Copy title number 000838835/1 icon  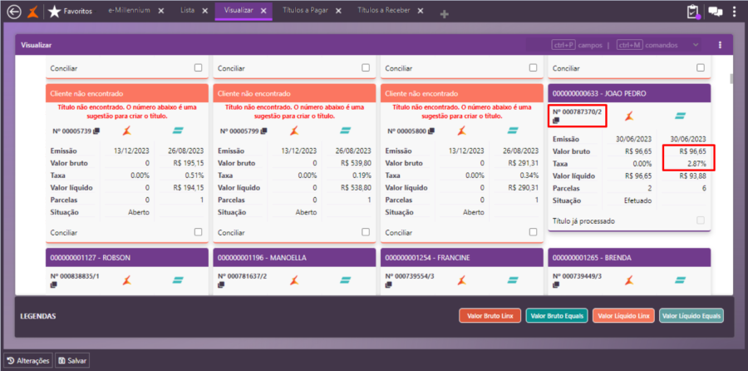pyautogui.click(x=53, y=285)
